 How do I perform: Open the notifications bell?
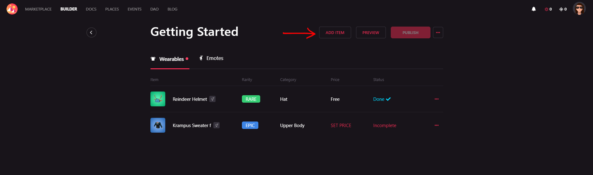coord(533,9)
